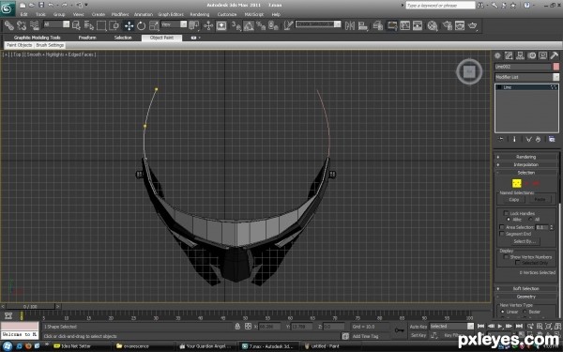
Task: Expand the Rendering rollout
Action: click(526, 157)
